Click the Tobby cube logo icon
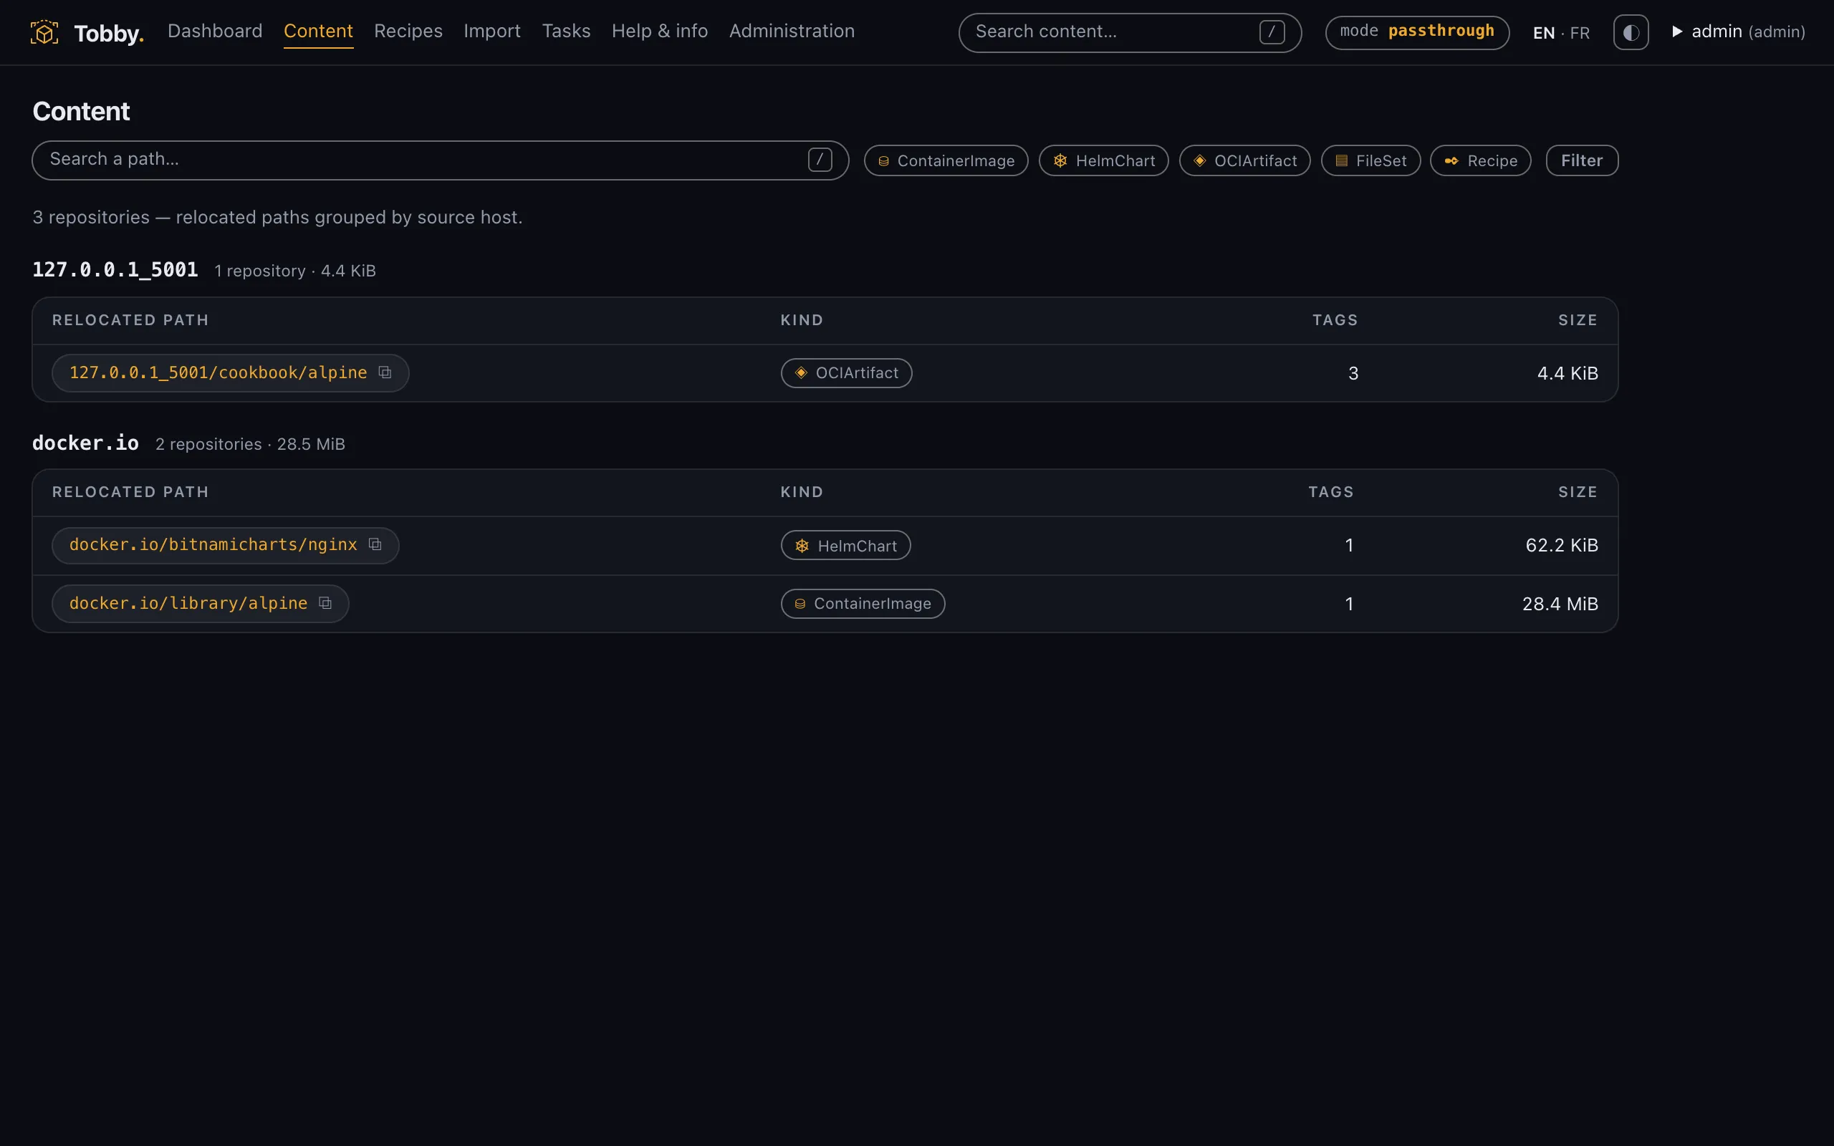1834x1146 pixels. pyautogui.click(x=44, y=33)
